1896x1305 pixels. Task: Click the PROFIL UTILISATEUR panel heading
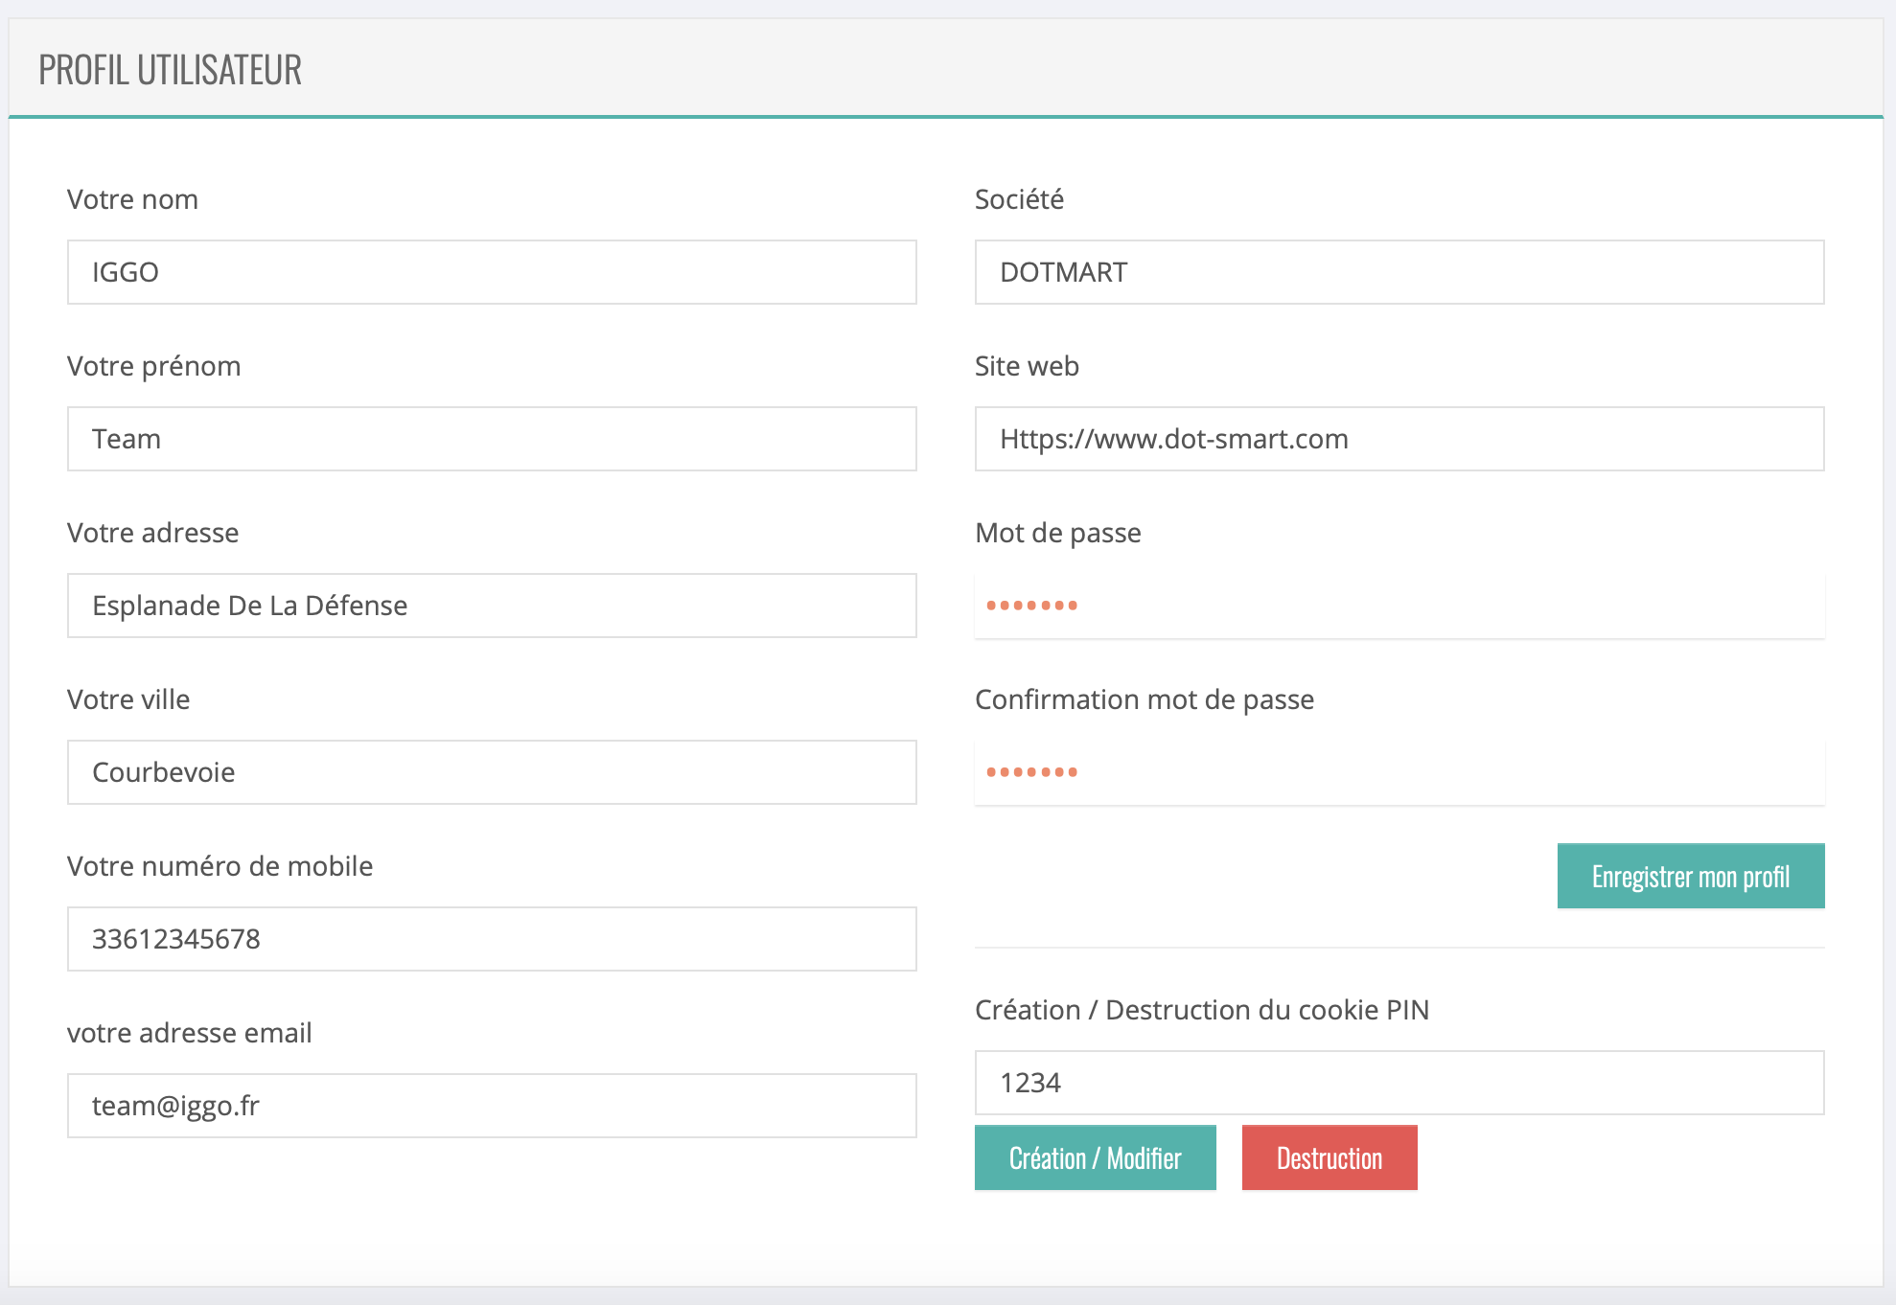click(x=170, y=70)
